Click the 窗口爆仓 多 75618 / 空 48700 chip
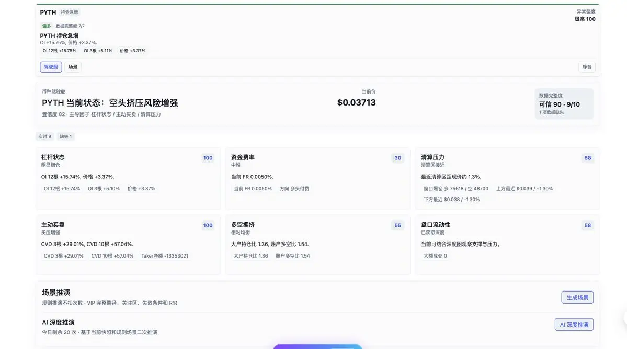Image resolution: width=627 pixels, height=349 pixels. 456,189
